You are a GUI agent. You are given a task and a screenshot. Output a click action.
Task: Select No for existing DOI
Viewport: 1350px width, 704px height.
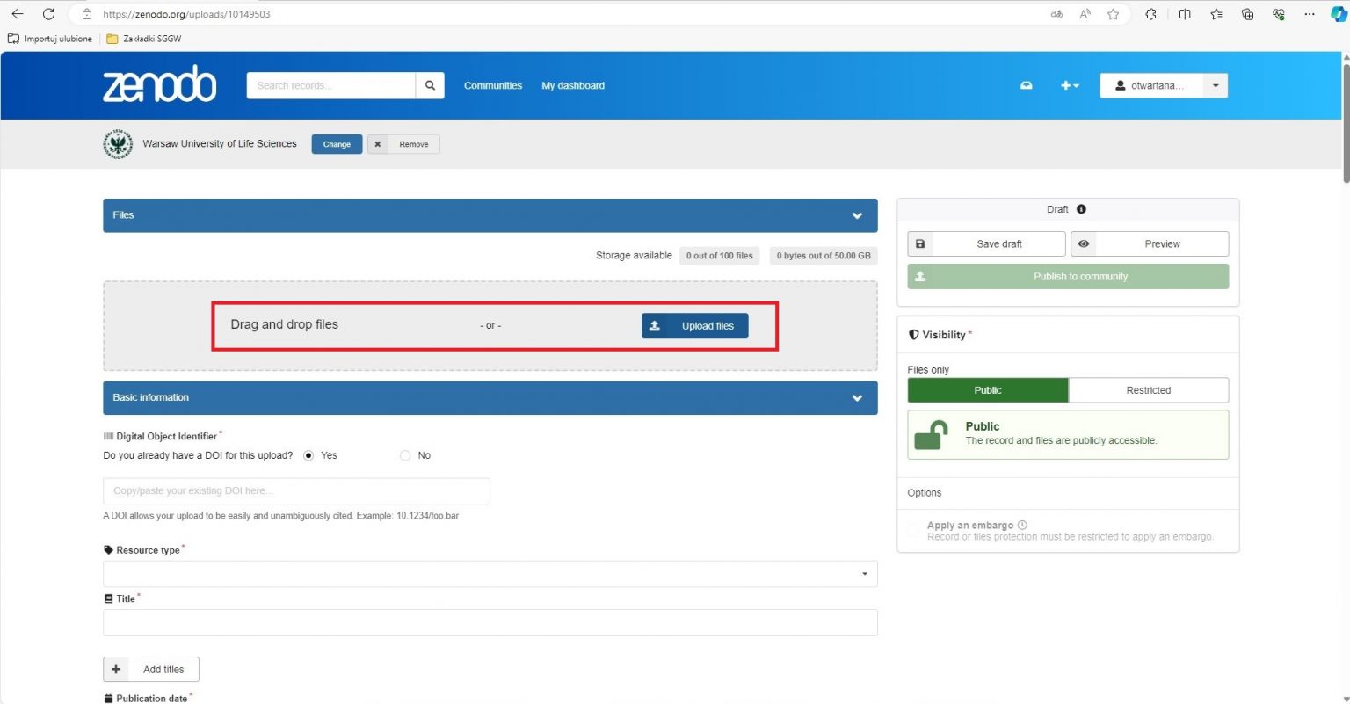pyautogui.click(x=405, y=455)
